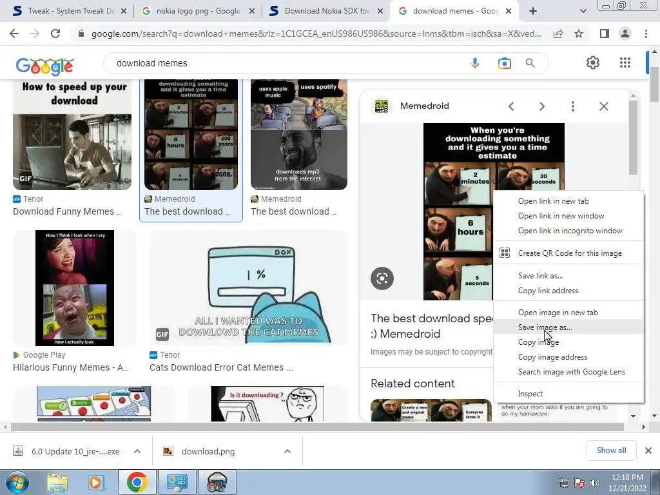Open the Chrome three-dot menu
Image resolution: width=660 pixels, height=495 pixels.
pos(646,34)
